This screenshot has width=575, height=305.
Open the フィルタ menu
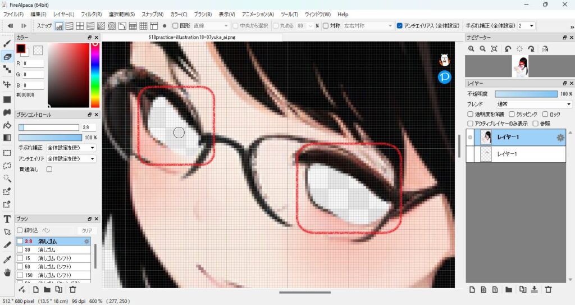pyautogui.click(x=92, y=14)
